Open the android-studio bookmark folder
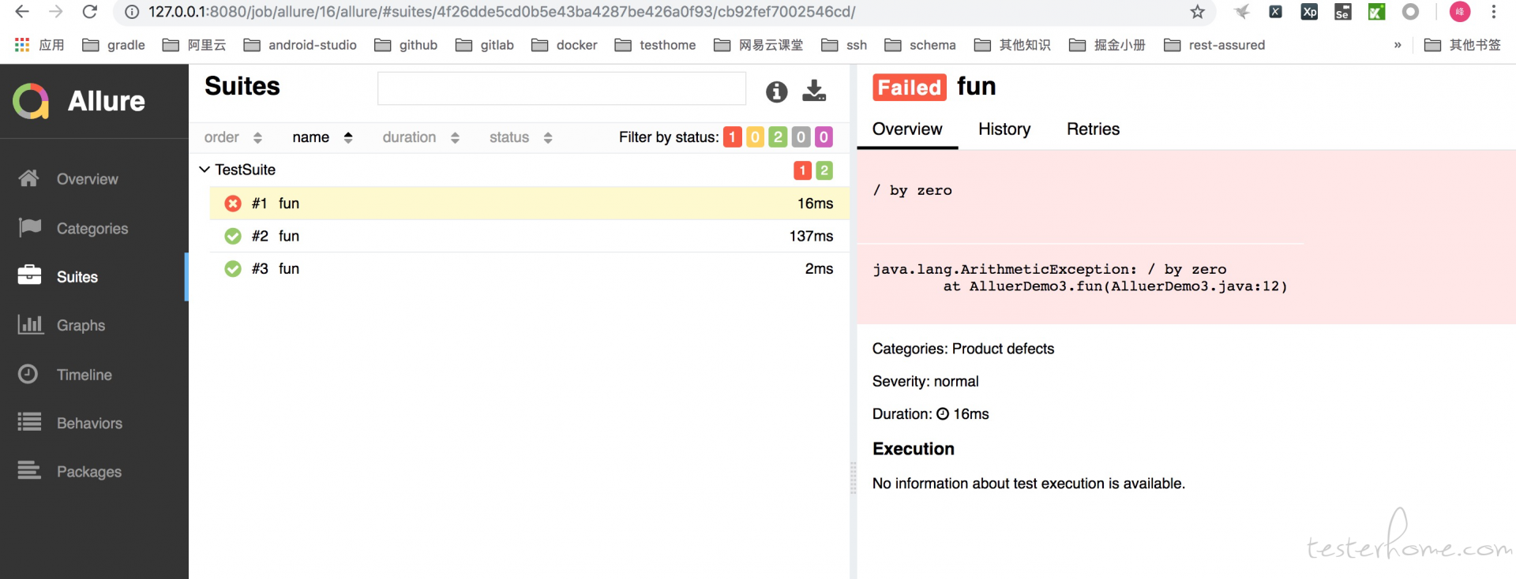This screenshot has width=1516, height=579. [x=300, y=45]
